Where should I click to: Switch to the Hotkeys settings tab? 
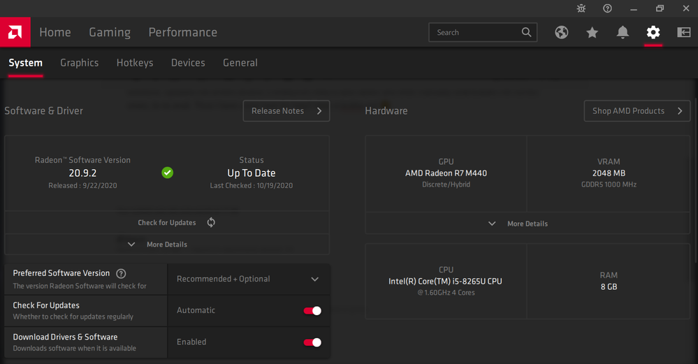(x=135, y=63)
